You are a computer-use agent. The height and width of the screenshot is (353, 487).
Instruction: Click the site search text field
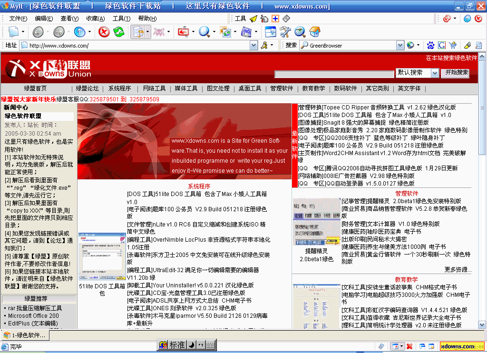click(x=334, y=74)
